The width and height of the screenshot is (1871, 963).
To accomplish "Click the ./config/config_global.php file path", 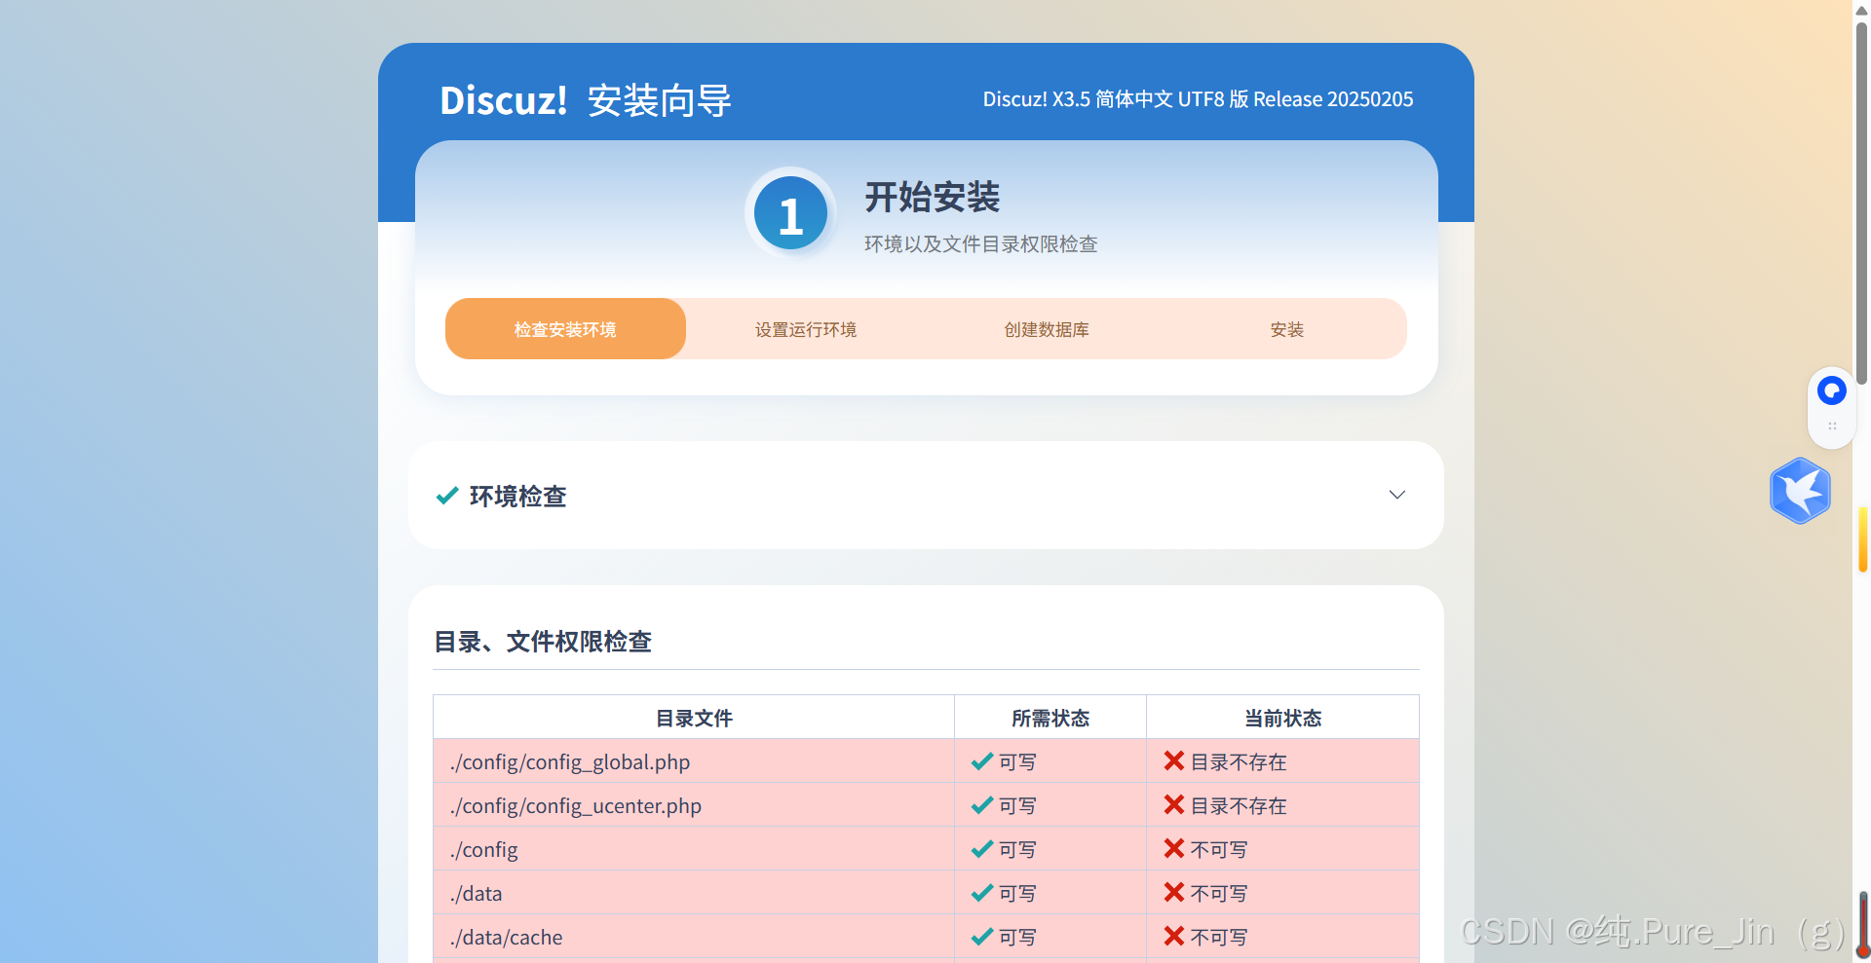I will point(570,762).
